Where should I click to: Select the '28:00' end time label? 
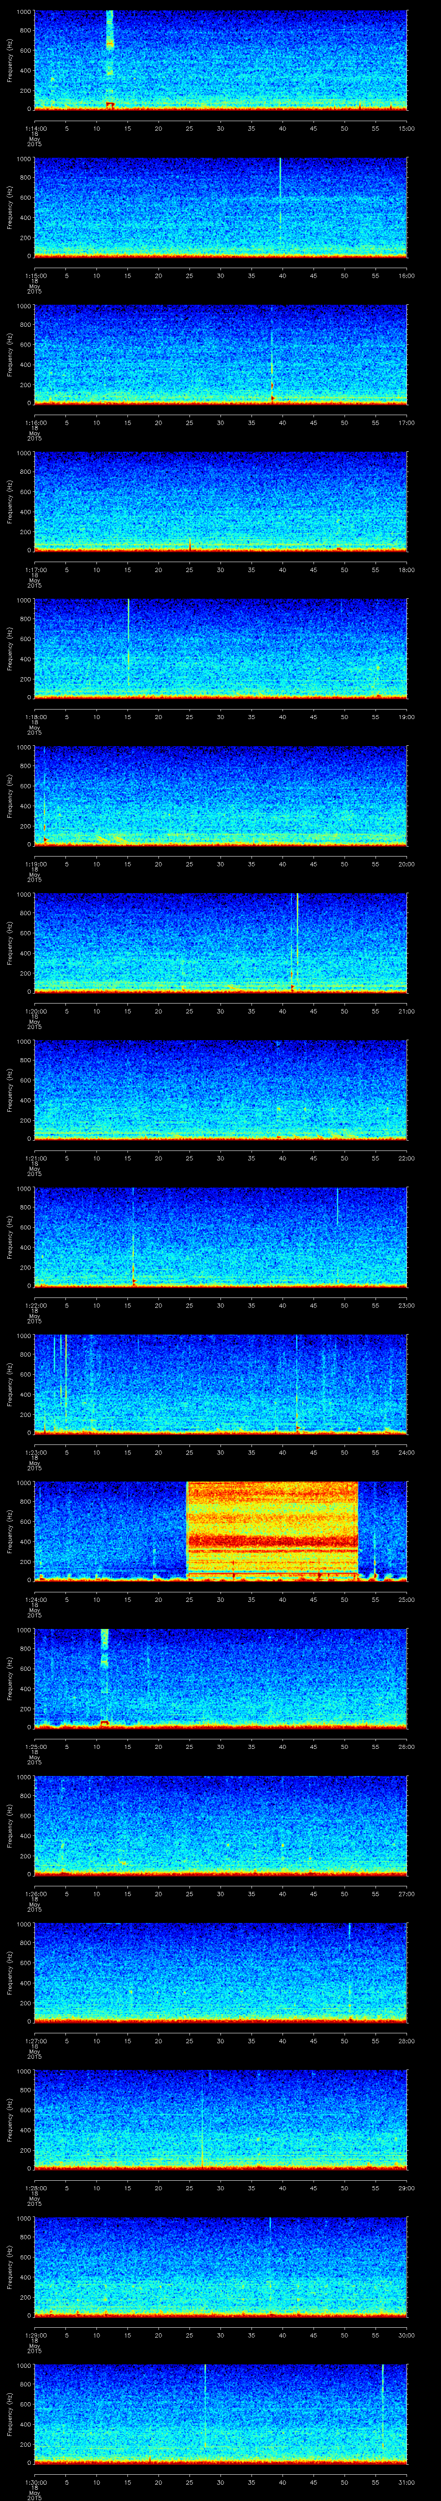pyautogui.click(x=407, y=2041)
